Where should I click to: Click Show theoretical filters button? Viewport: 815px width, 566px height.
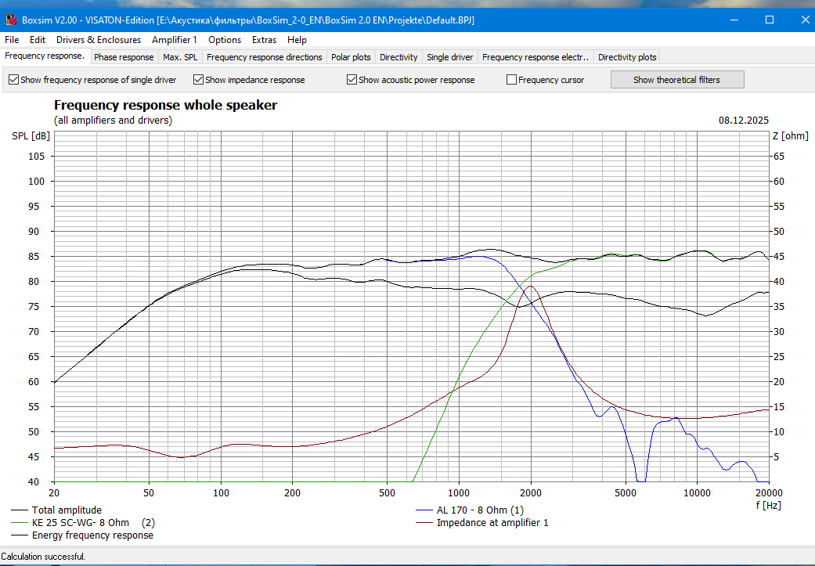pyautogui.click(x=676, y=80)
